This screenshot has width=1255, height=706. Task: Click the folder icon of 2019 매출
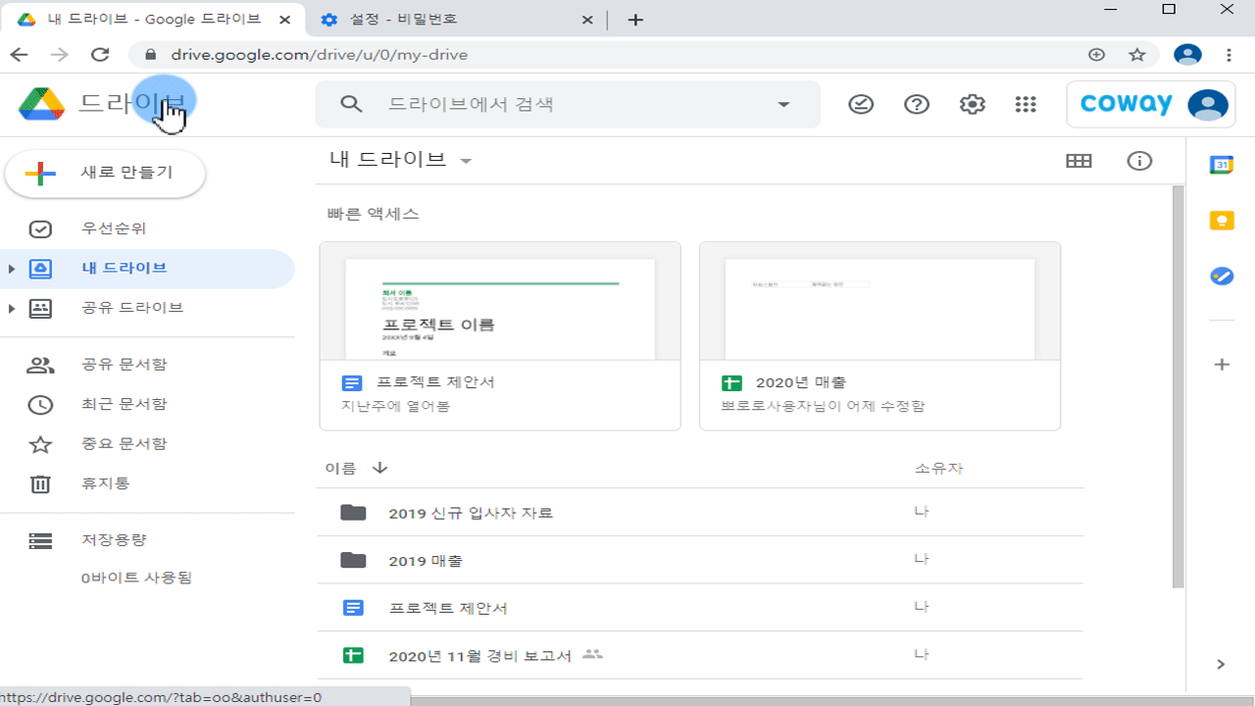[x=353, y=561]
